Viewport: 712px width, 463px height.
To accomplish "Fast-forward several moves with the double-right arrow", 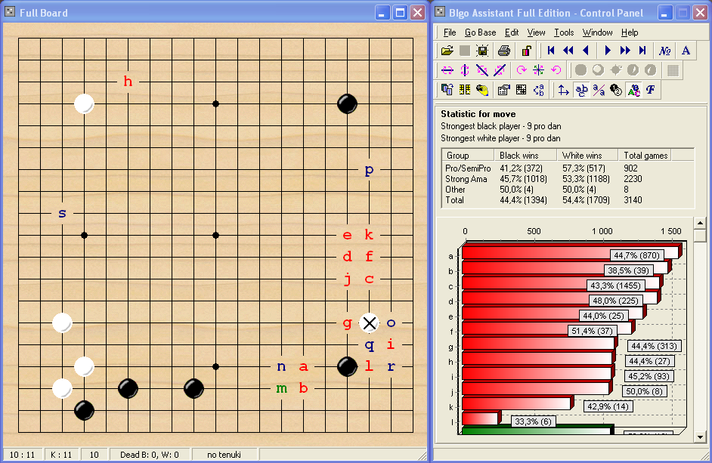I will [625, 51].
